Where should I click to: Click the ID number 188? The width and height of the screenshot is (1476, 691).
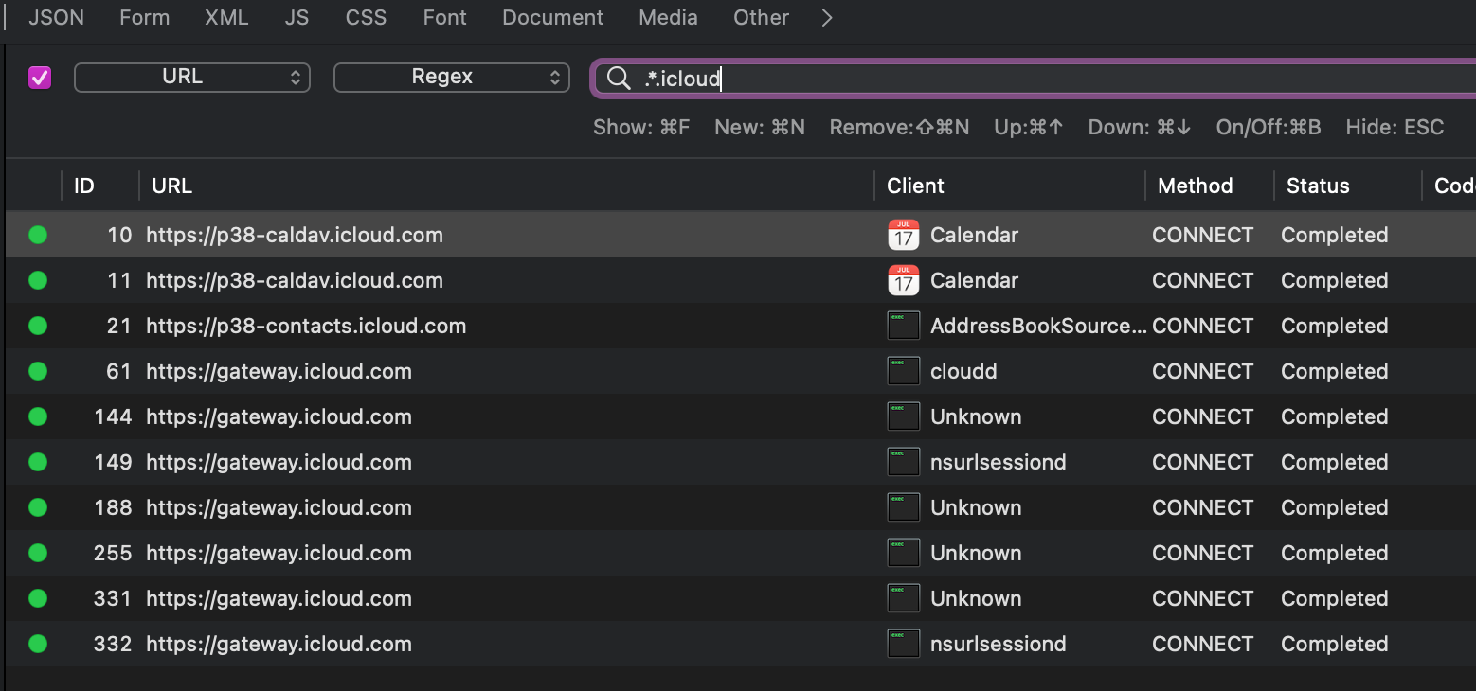(113, 507)
